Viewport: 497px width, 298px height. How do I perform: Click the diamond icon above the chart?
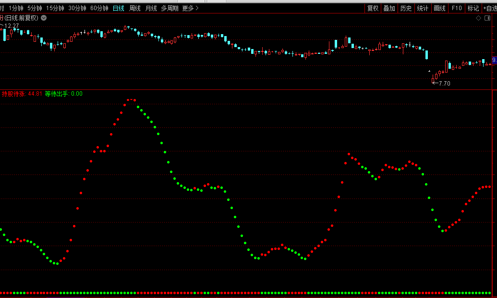(478, 18)
